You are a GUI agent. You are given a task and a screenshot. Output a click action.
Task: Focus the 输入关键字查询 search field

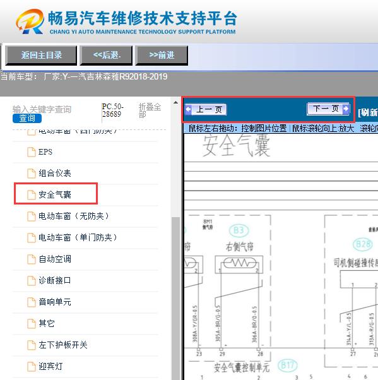tap(42, 109)
